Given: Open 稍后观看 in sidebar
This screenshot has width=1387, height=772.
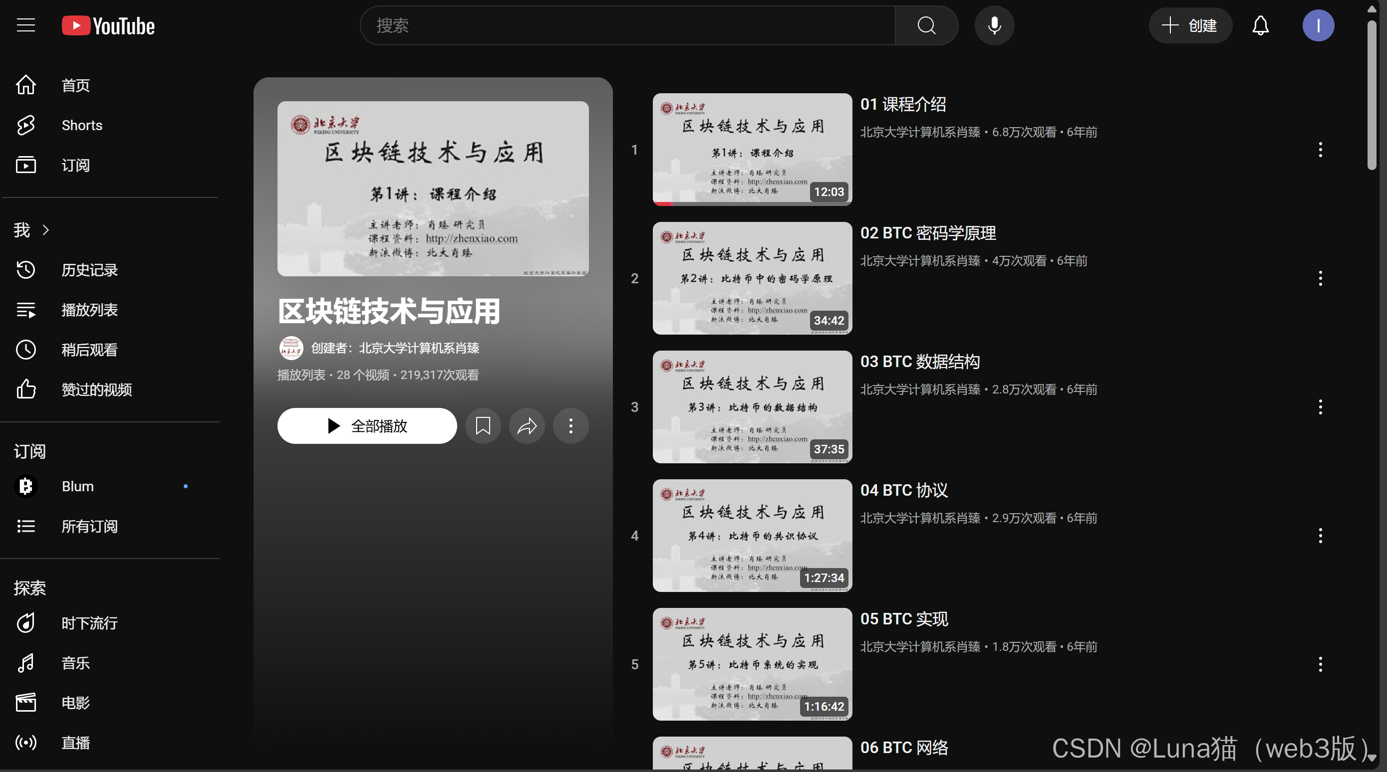Looking at the screenshot, I should coord(89,350).
